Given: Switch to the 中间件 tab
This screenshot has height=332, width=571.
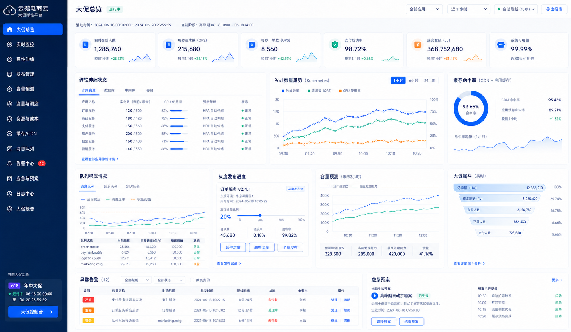Looking at the screenshot, I should tap(130, 90).
